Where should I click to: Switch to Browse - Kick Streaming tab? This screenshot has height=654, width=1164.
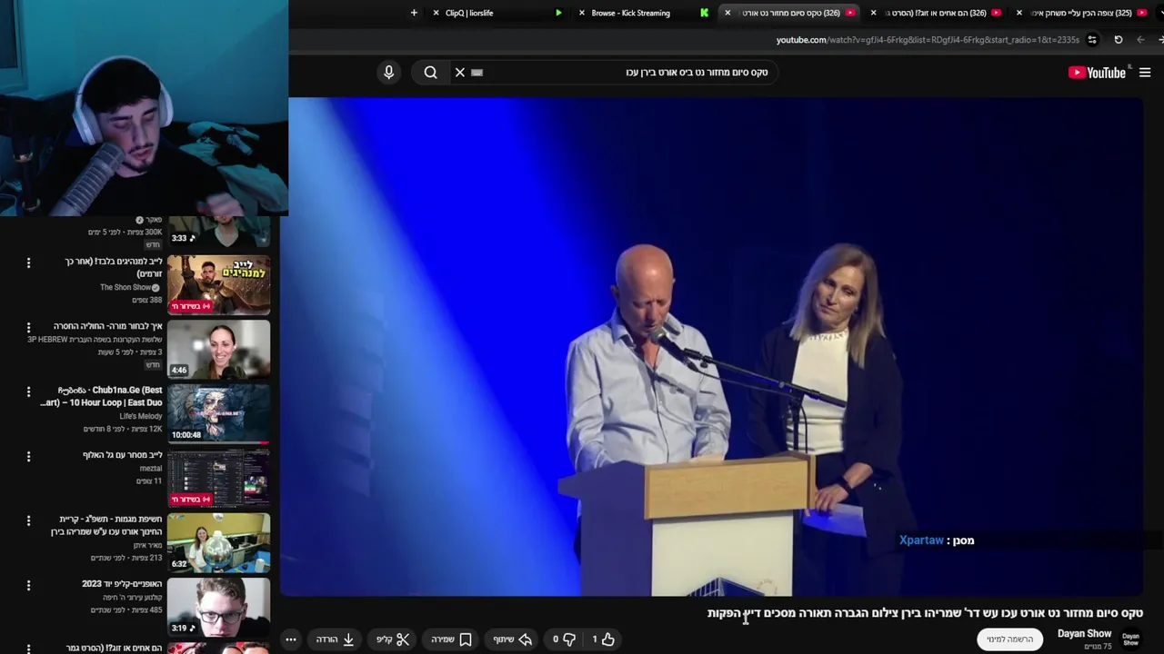[643, 13]
